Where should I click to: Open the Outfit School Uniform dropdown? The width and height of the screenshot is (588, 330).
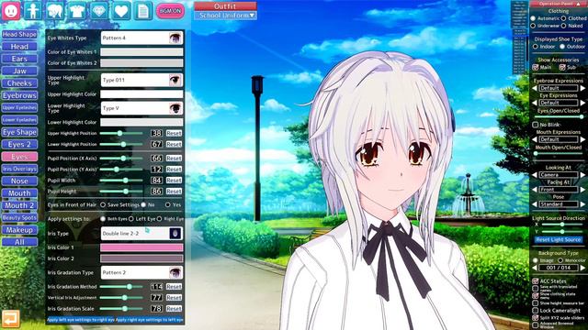tap(225, 16)
